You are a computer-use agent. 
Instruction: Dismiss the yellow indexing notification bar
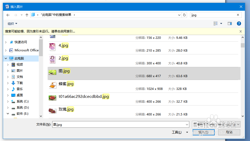(241, 31)
